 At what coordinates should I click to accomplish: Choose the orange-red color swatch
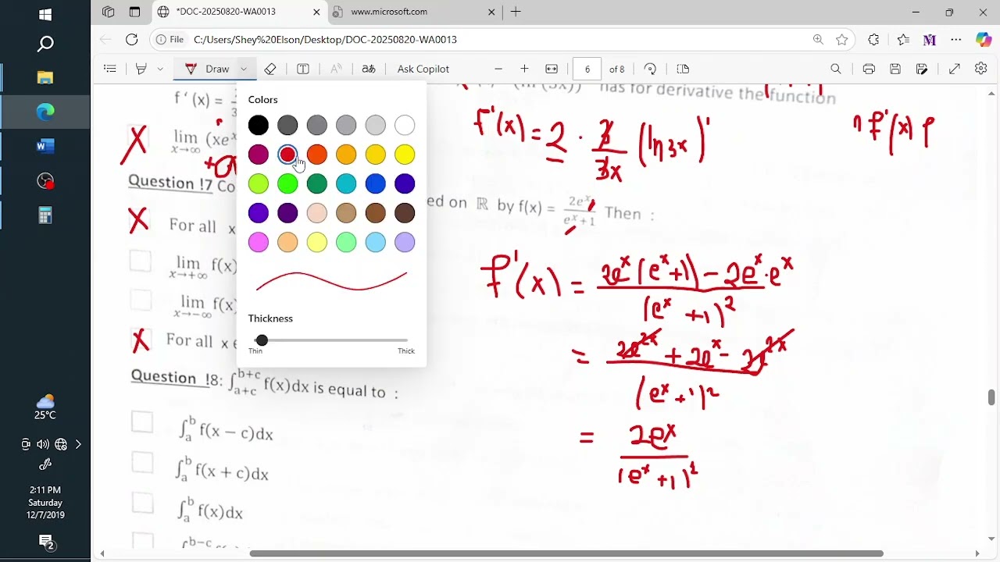pos(317,155)
